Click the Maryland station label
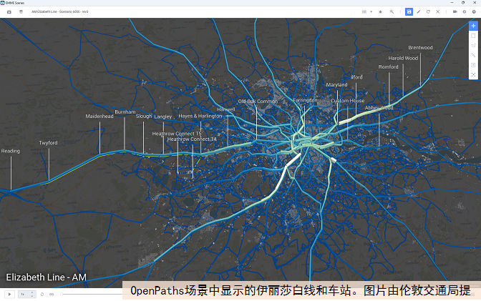Image resolution: width=481 pixels, height=301 pixels. 337,84
